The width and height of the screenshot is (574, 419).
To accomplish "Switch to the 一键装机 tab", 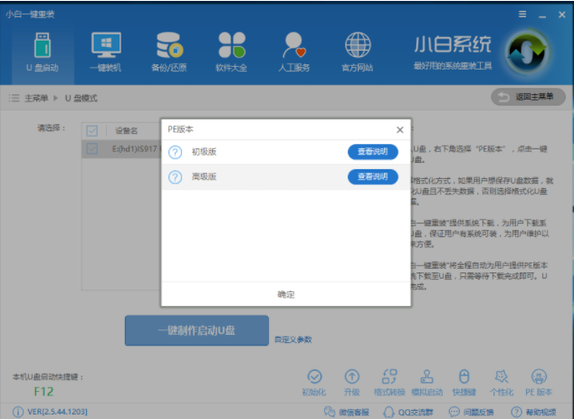I will coord(105,52).
